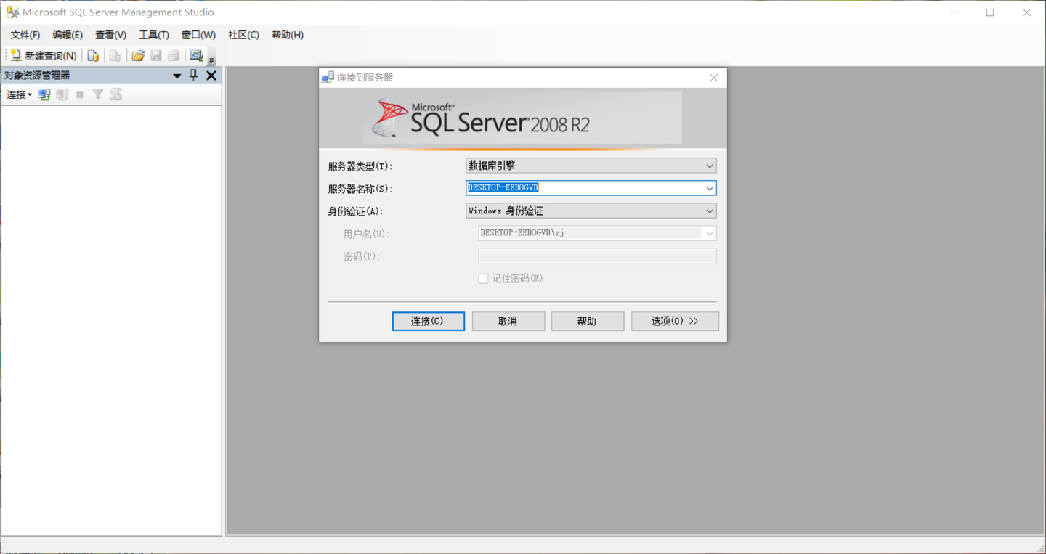Viewport: 1046px width, 554px height.
Task: Click the 连接(C) button
Action: click(x=429, y=321)
